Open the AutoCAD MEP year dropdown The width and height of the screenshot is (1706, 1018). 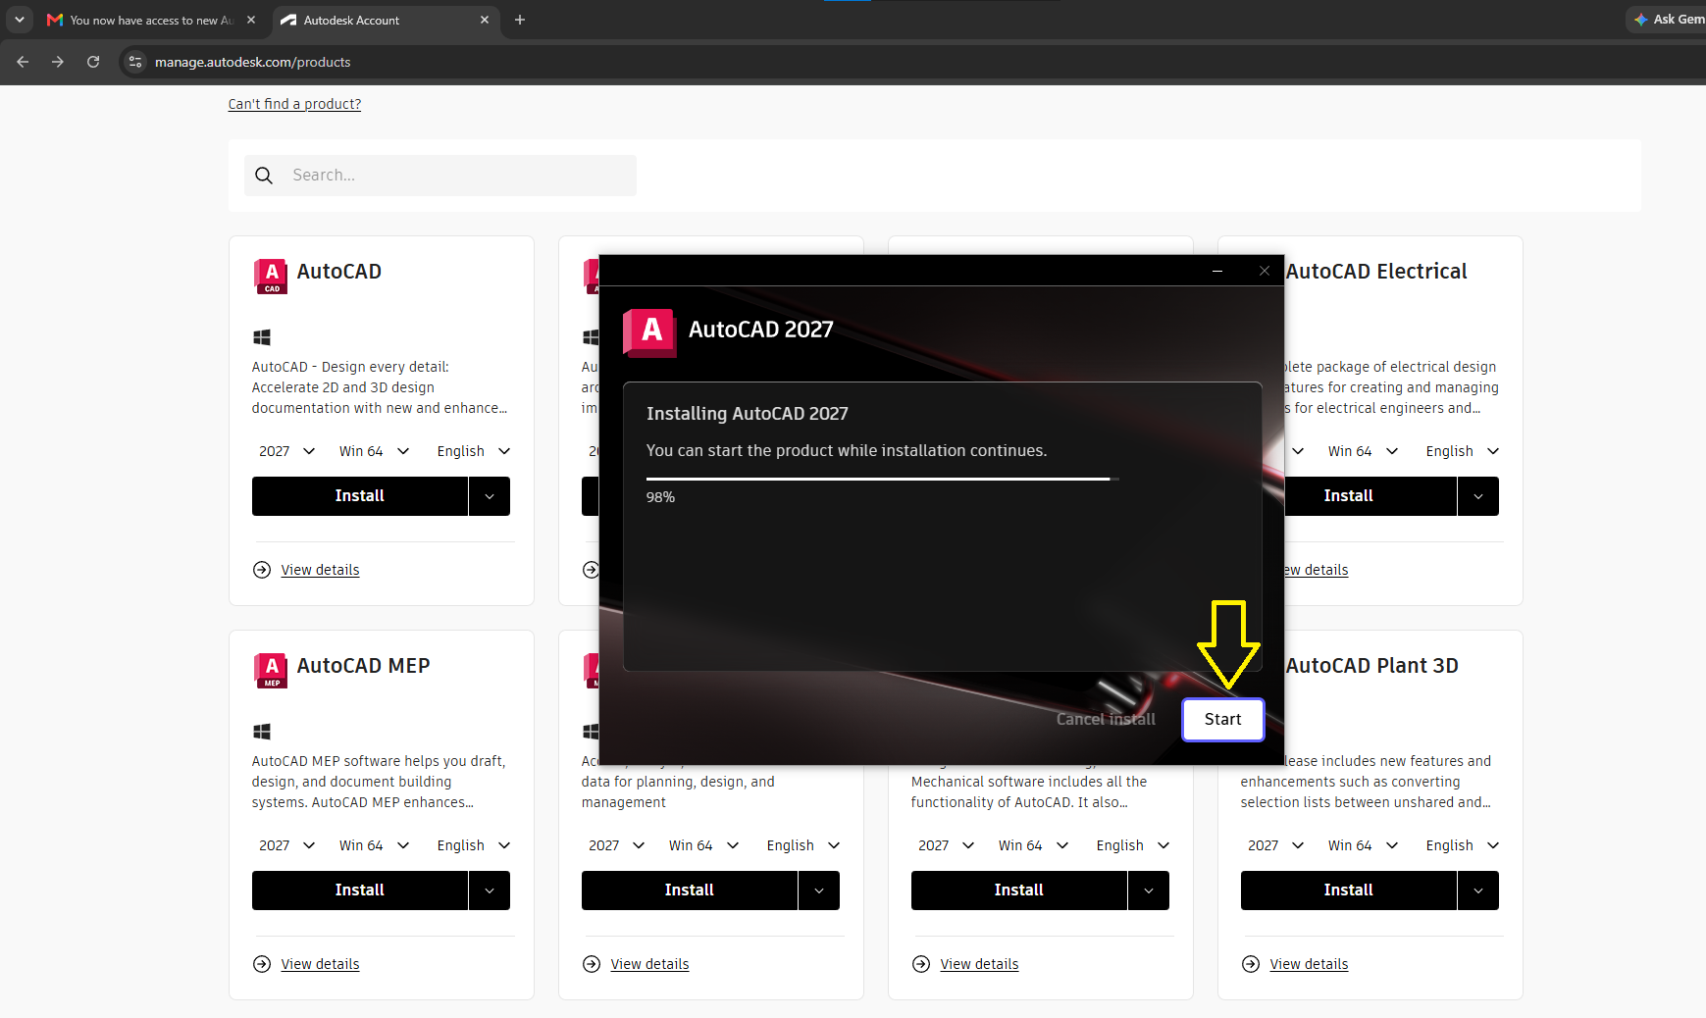[286, 845]
